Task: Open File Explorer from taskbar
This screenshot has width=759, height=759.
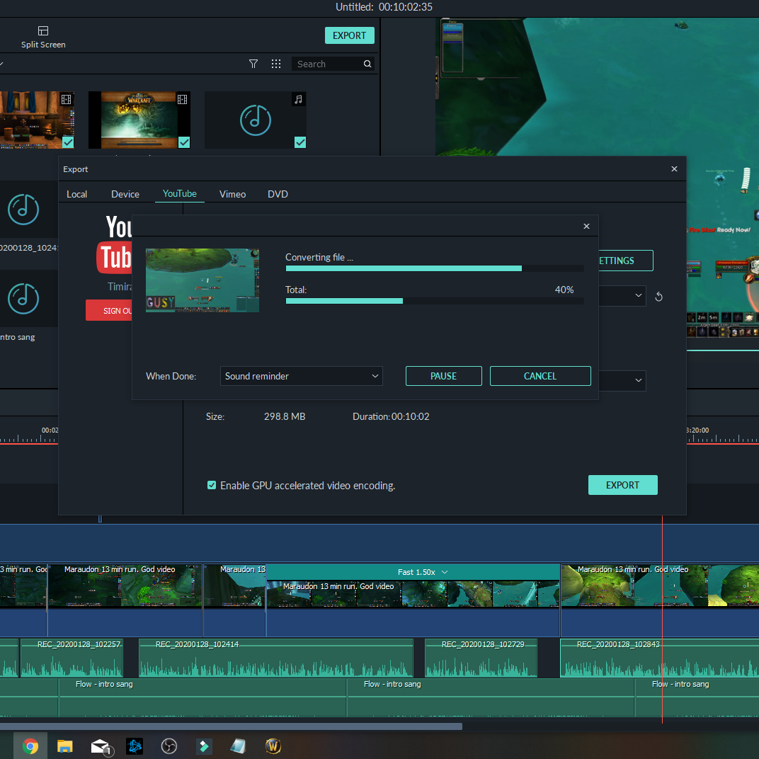Action: click(65, 746)
